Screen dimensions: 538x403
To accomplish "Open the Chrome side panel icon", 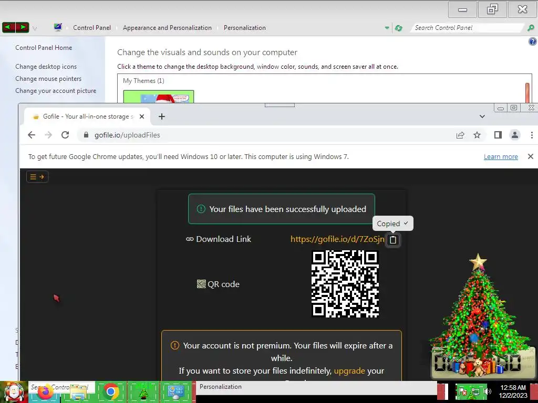I will pyautogui.click(x=498, y=135).
